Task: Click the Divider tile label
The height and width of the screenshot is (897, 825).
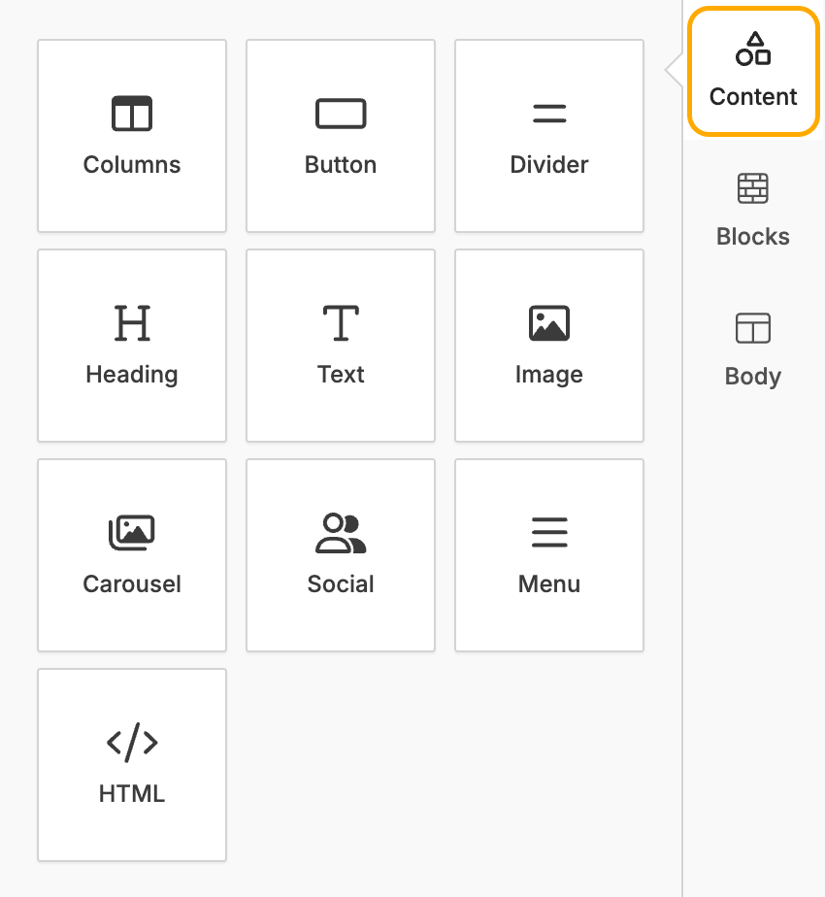Action: [549, 164]
